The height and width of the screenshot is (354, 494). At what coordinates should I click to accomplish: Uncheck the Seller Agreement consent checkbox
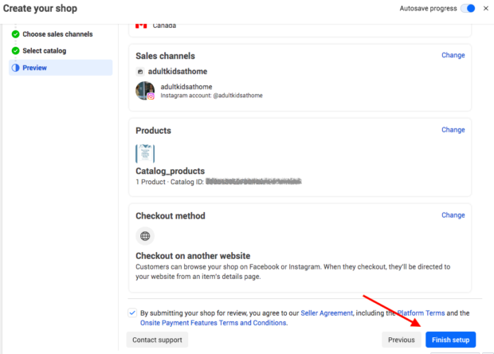point(131,313)
